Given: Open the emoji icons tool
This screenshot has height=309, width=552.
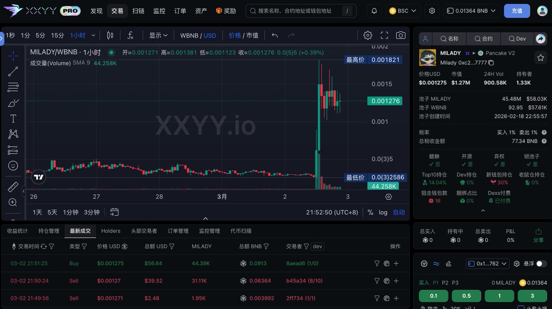Looking at the screenshot, I should click(13, 165).
